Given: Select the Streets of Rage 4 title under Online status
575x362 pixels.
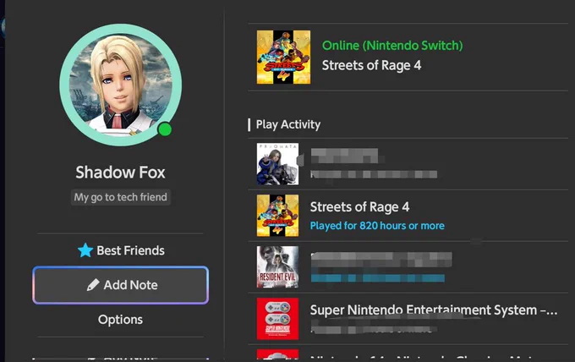Looking at the screenshot, I should click(x=371, y=66).
